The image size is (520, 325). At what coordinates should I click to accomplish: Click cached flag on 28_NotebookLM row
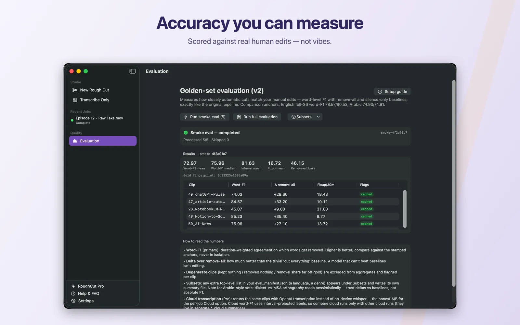point(367,209)
